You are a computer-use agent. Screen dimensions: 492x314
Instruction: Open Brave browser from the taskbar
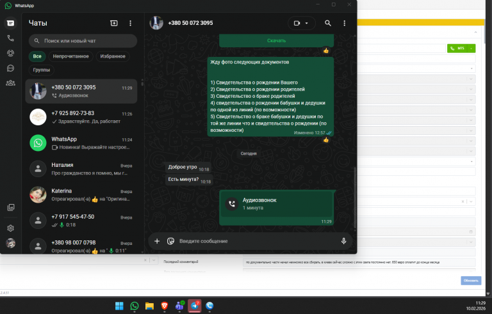click(165, 306)
